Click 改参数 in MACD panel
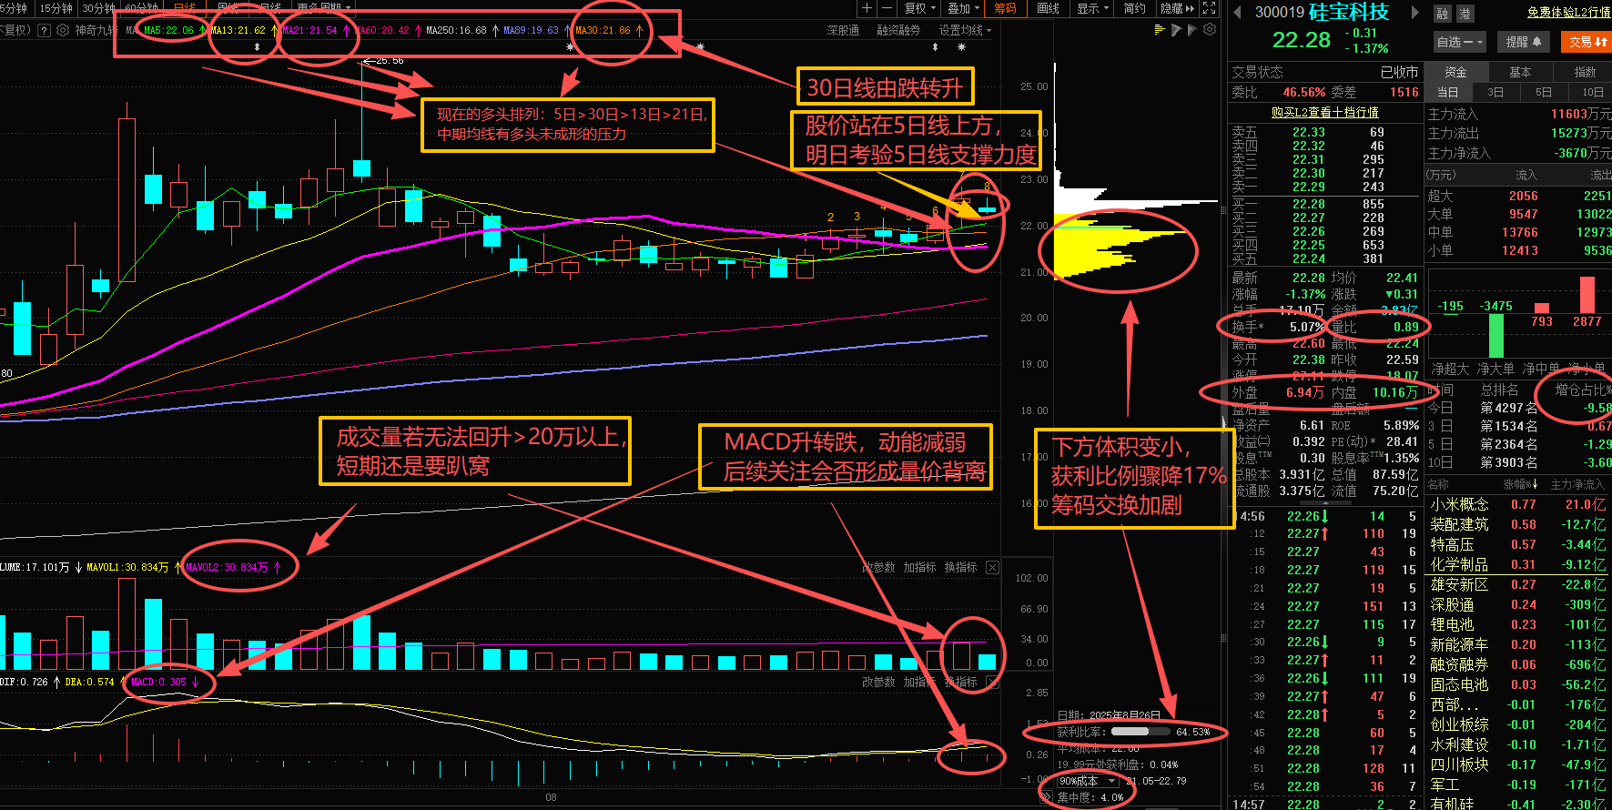The width and height of the screenshot is (1612, 810). [877, 682]
